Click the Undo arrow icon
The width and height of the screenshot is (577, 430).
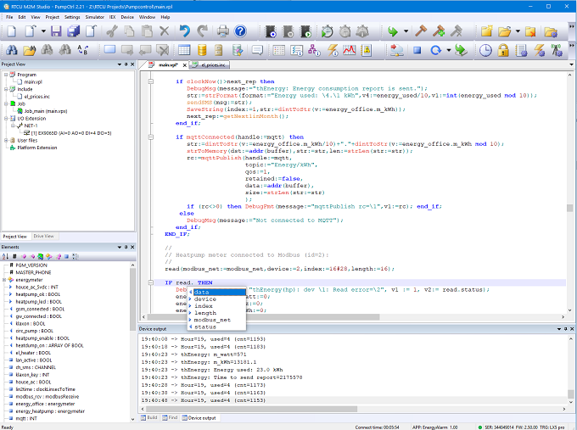click(185, 31)
